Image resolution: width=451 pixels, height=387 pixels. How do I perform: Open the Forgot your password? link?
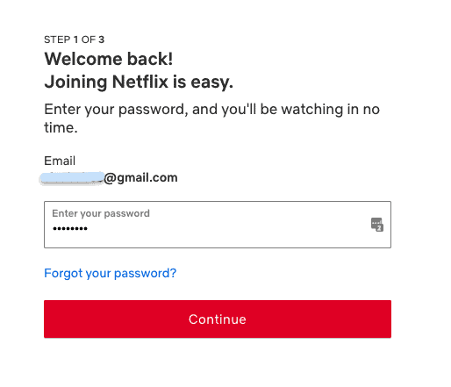click(111, 273)
